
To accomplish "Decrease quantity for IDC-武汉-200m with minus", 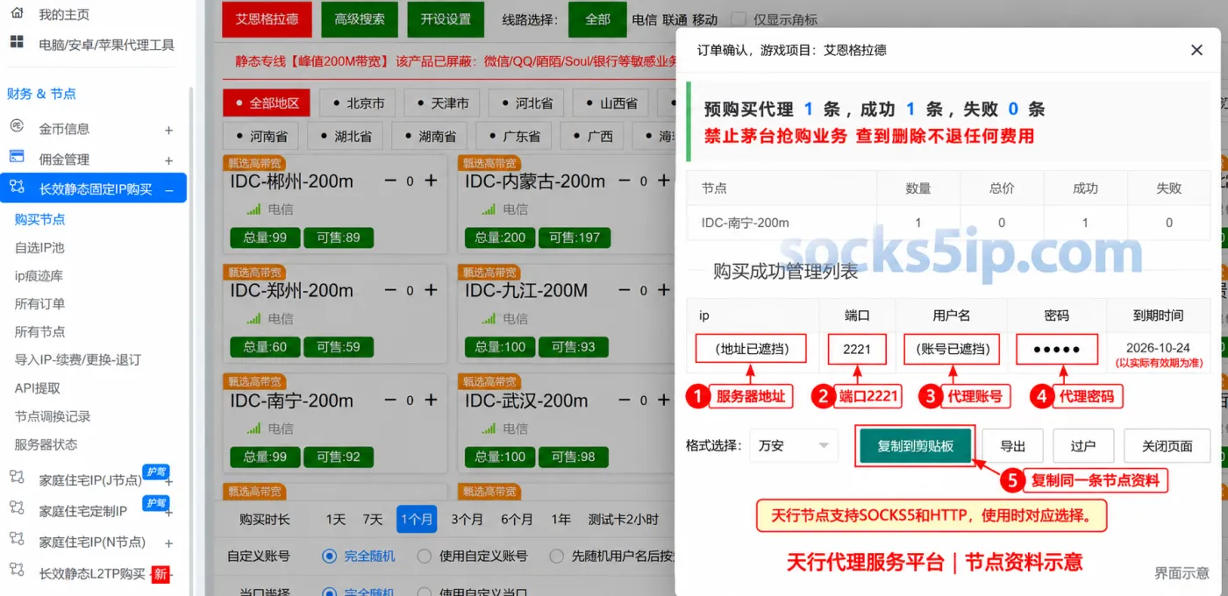I will pos(625,400).
